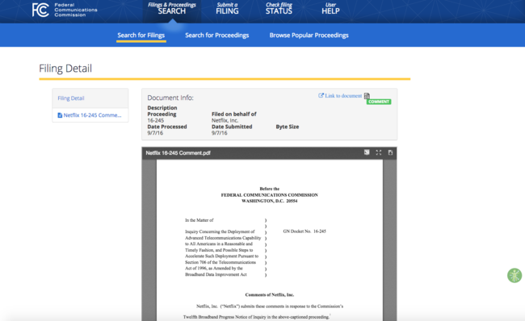This screenshot has width=525, height=321.
Task: Click first viewer toolbar icon in PDF header
Action: 367,152
